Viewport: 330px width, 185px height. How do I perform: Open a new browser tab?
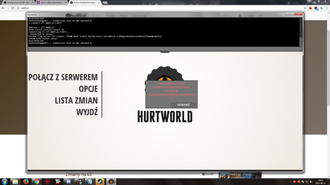tap(105, 2)
